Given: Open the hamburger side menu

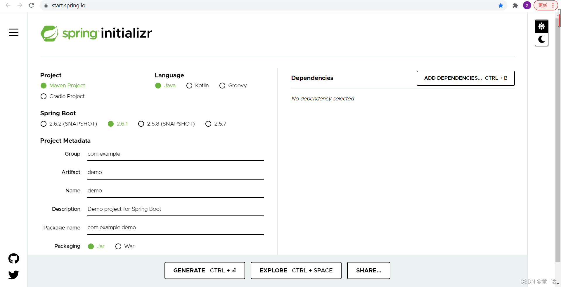Looking at the screenshot, I should pos(14,32).
